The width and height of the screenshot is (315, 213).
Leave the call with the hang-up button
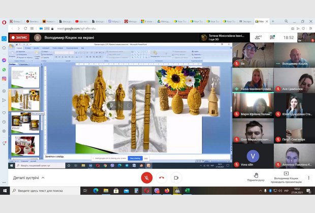[162, 177]
